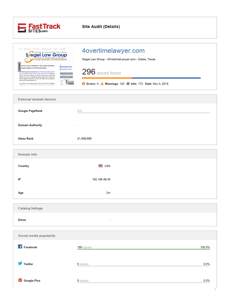Click the USA flag icon

[101, 166]
